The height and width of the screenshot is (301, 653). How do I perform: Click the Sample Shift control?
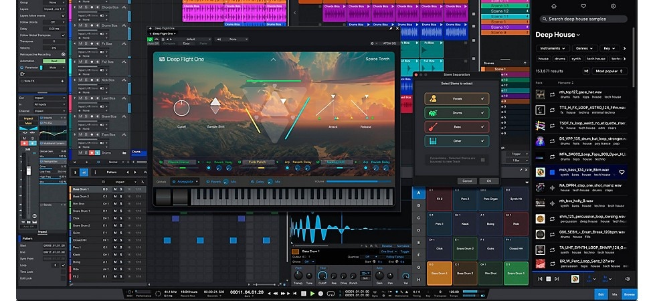(215, 106)
